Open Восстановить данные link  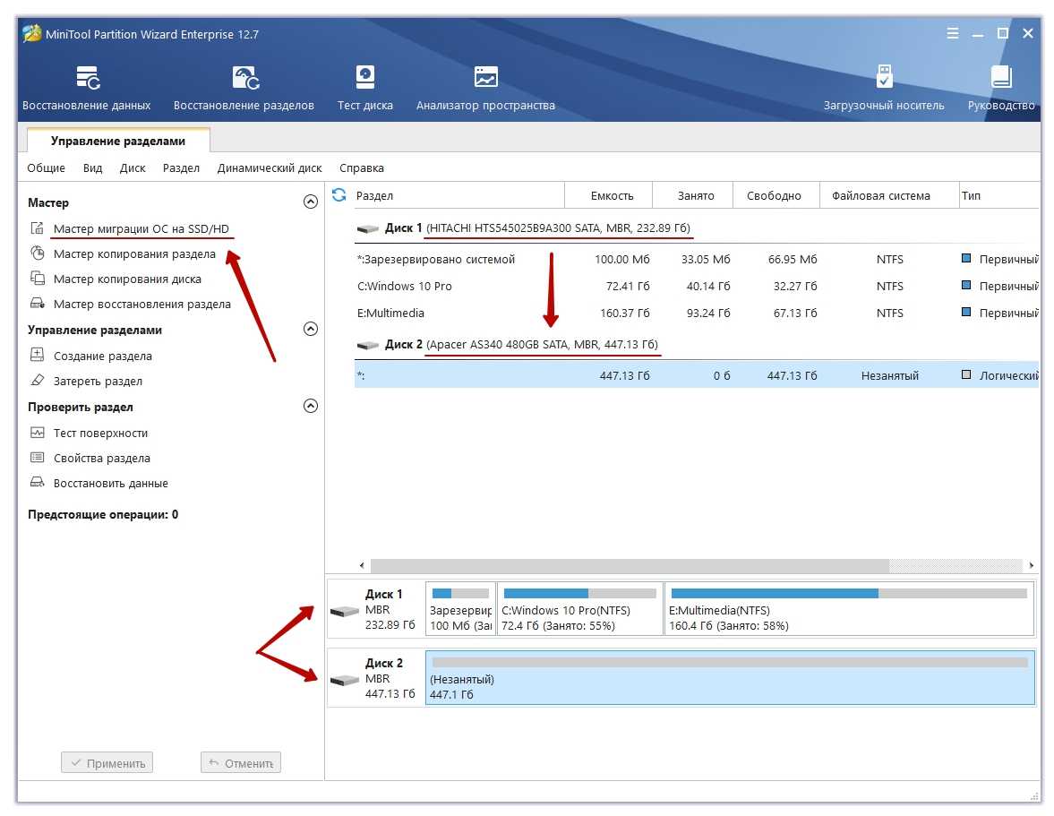point(111,484)
